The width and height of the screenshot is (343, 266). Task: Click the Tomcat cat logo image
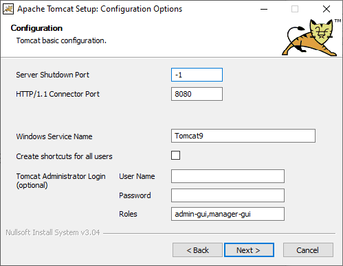pyautogui.click(x=311, y=38)
